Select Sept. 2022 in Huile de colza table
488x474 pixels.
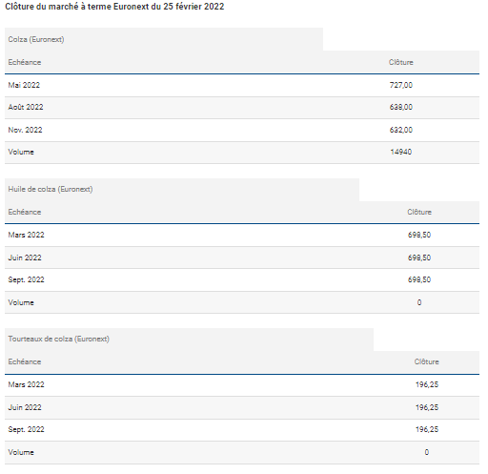point(26,279)
